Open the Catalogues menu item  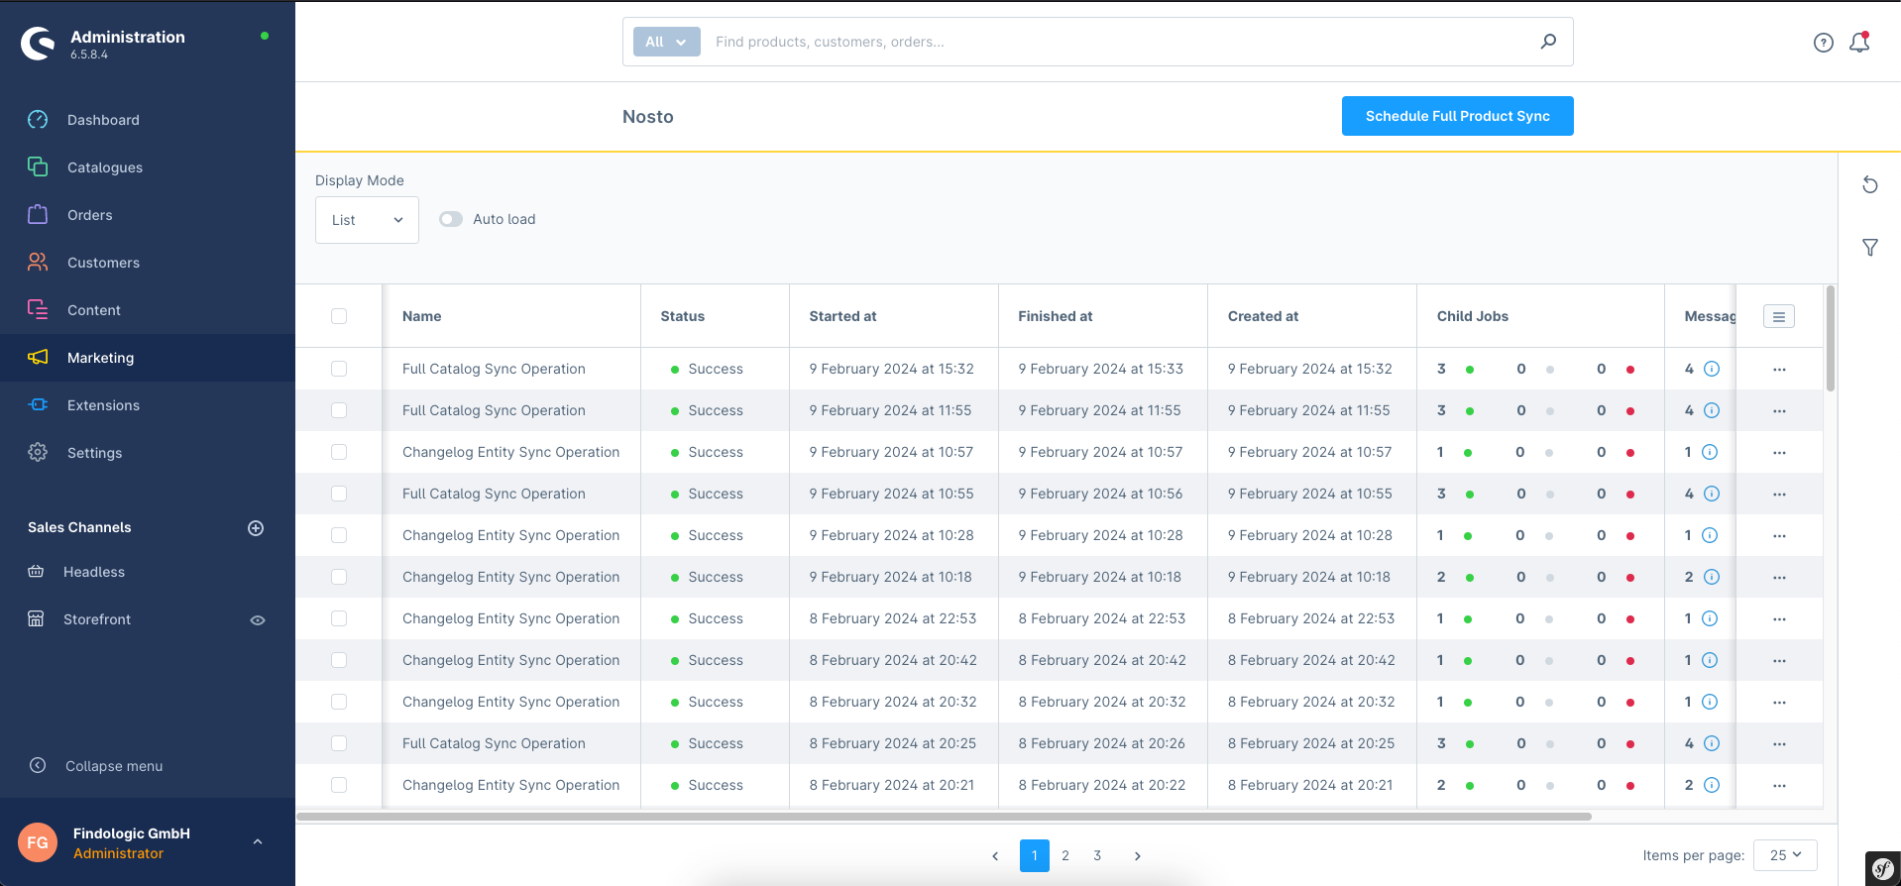pos(148,167)
